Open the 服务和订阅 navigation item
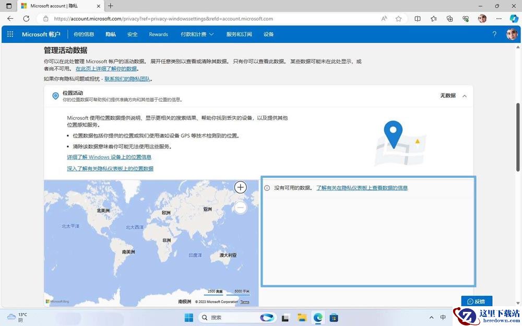 tap(239, 34)
